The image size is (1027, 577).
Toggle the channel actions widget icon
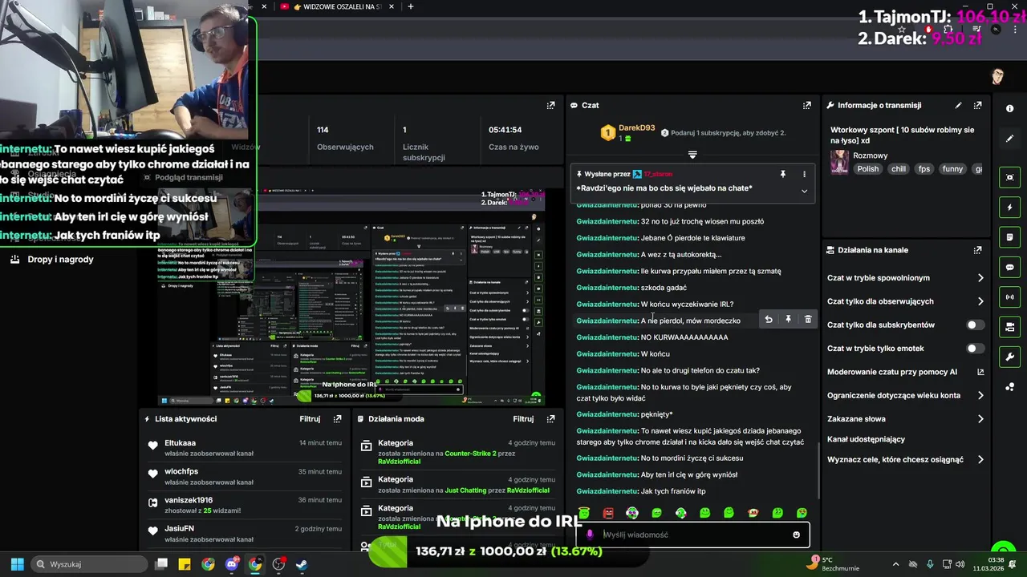[x=1009, y=327]
